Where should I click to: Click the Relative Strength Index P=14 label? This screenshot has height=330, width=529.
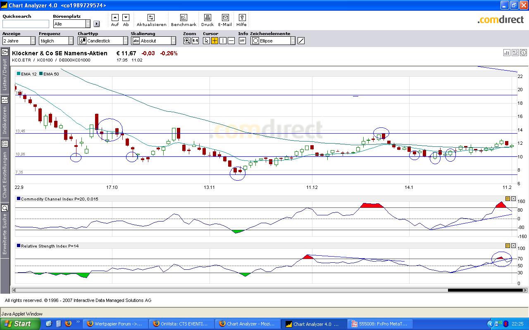click(x=50, y=246)
